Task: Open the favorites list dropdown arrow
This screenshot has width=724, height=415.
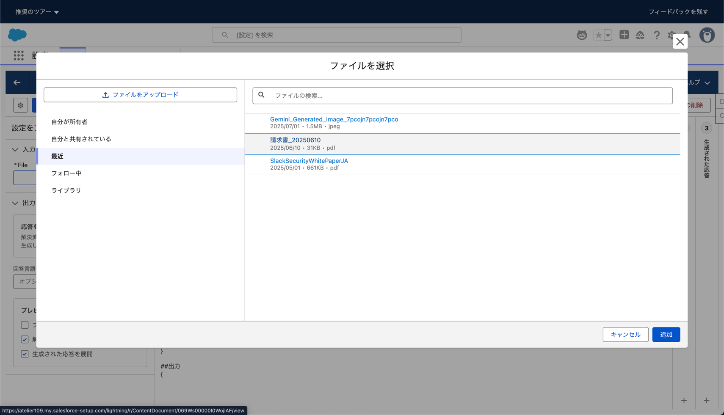Action: click(x=608, y=35)
